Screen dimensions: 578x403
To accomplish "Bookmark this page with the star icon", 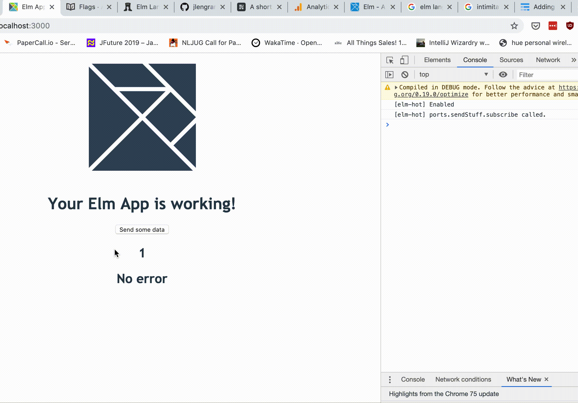I will 514,26.
